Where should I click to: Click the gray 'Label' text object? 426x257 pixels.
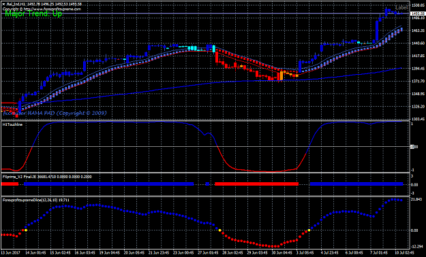coord(402,8)
